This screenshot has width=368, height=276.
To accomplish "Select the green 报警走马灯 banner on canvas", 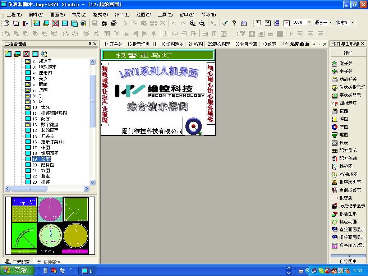I will click(158, 55).
